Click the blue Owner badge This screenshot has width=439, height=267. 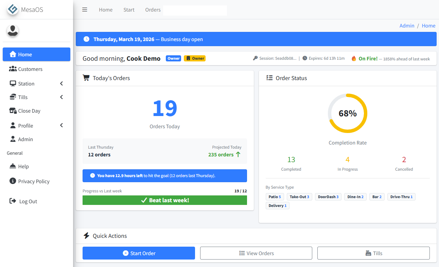click(173, 58)
